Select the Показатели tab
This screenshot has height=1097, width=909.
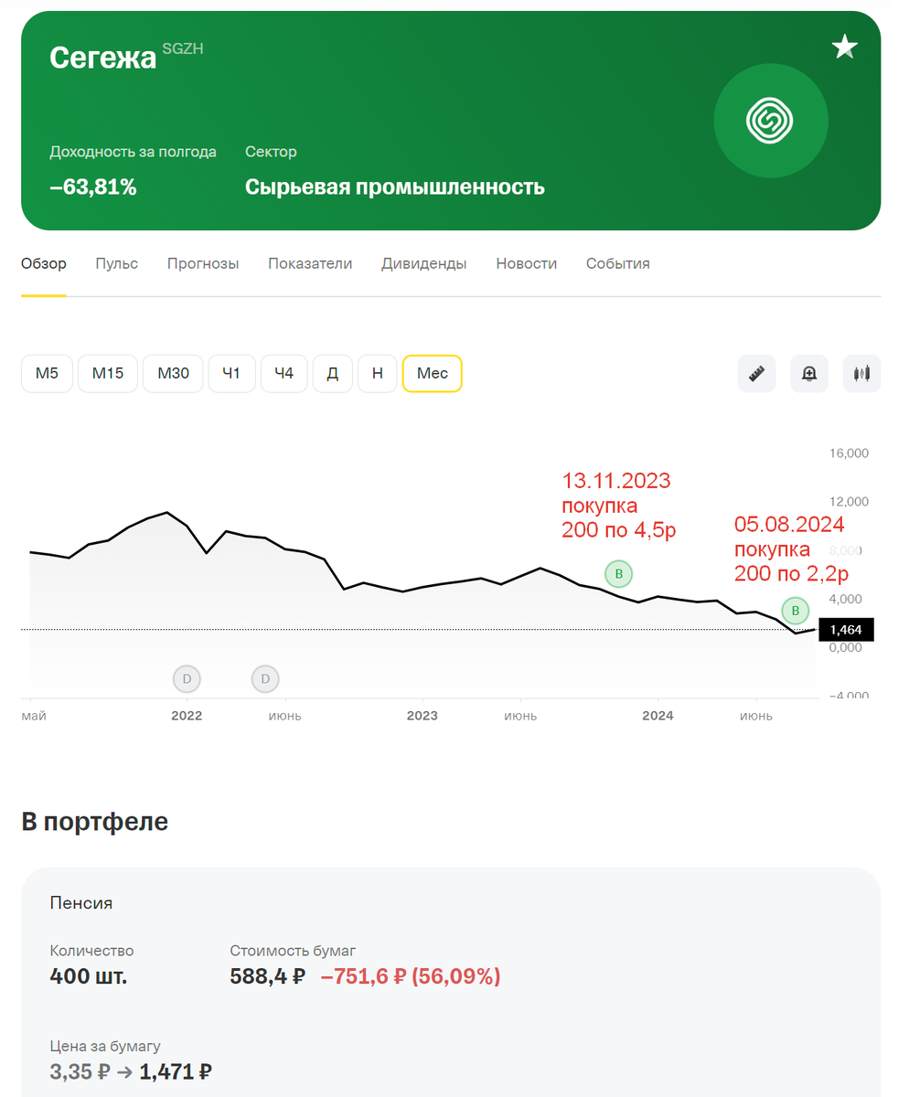[311, 263]
